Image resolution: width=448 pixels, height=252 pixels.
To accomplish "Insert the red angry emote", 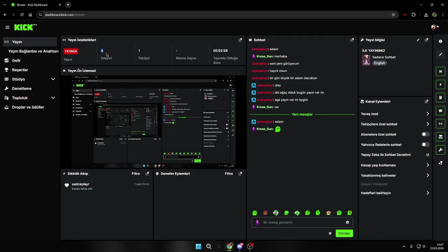I will [265, 213].
